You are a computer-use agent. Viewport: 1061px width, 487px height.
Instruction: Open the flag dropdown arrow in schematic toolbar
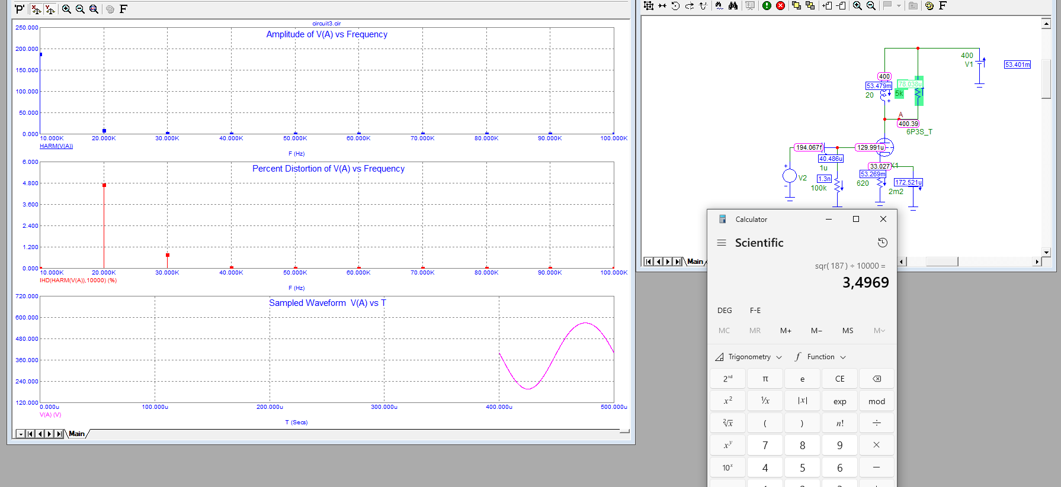tap(899, 5)
